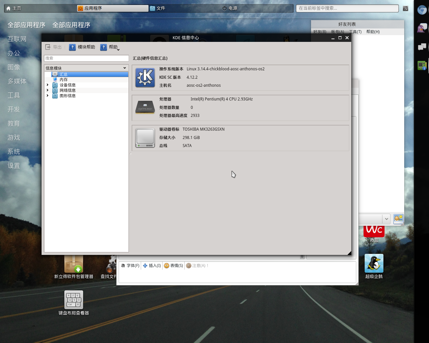The width and height of the screenshot is (429, 343).
Task: Open the 多媒体 multimedia category
Action: pyautogui.click(x=17, y=81)
